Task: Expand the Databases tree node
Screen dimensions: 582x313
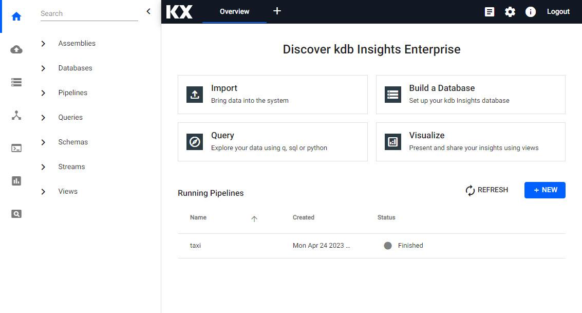Action: coord(43,68)
